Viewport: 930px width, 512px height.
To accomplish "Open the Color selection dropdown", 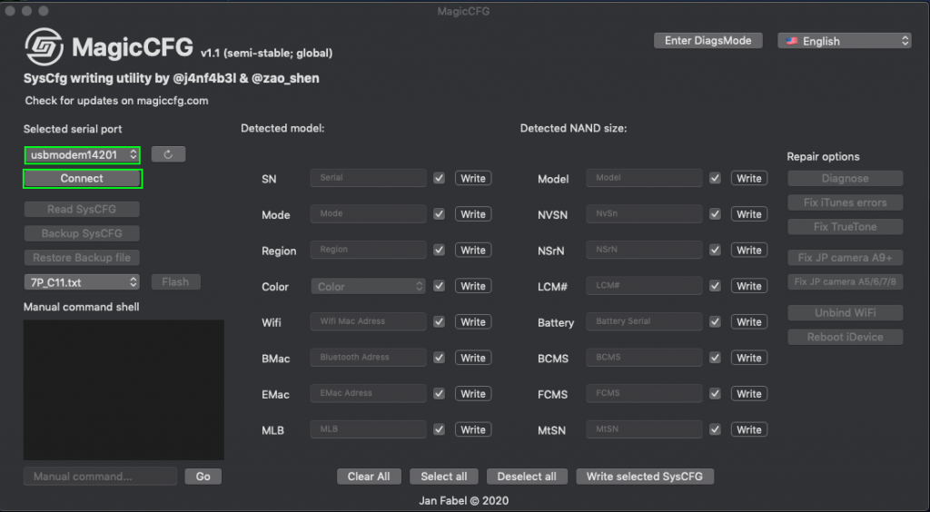I will (x=369, y=286).
